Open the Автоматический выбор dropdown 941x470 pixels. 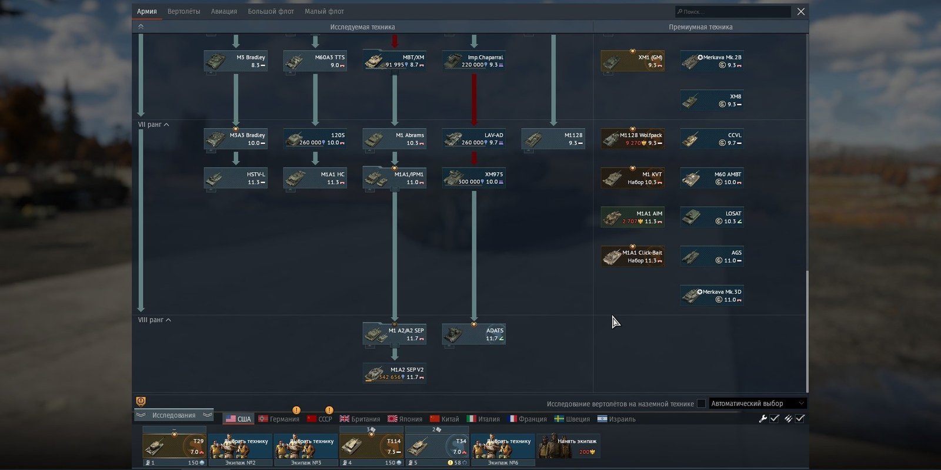click(757, 404)
